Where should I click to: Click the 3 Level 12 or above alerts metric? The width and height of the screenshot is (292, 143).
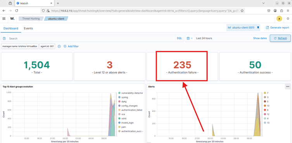coord(109,67)
